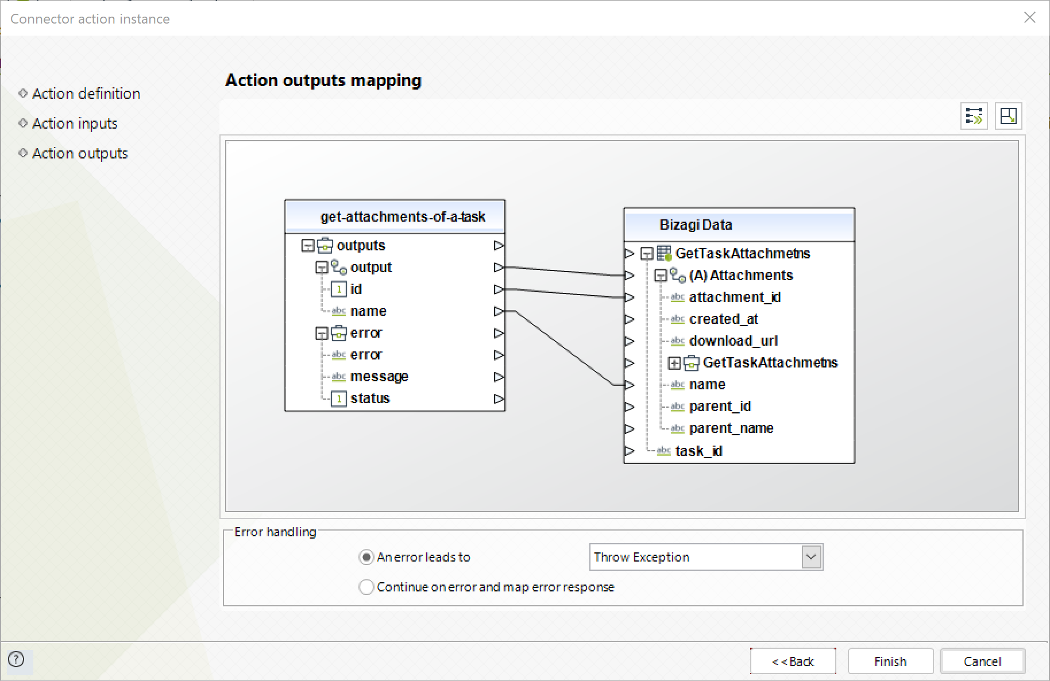Click the GetTaskAttachmetns entity table icon
The height and width of the screenshot is (681, 1050).
[x=665, y=253]
